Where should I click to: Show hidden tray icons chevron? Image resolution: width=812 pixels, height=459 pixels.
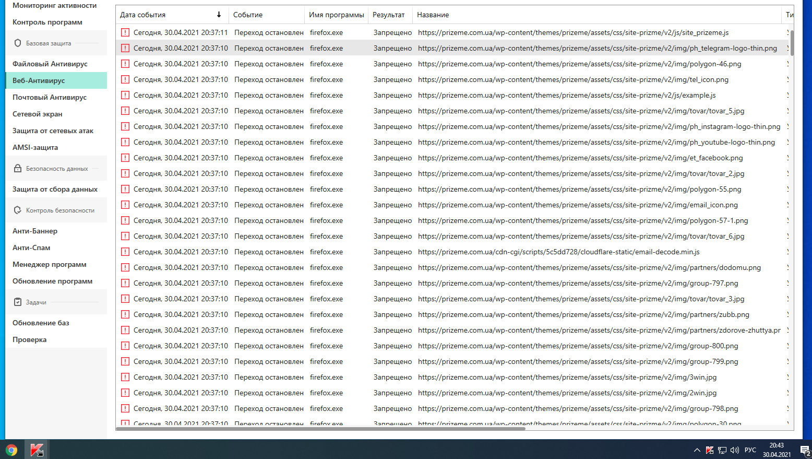pos(697,450)
